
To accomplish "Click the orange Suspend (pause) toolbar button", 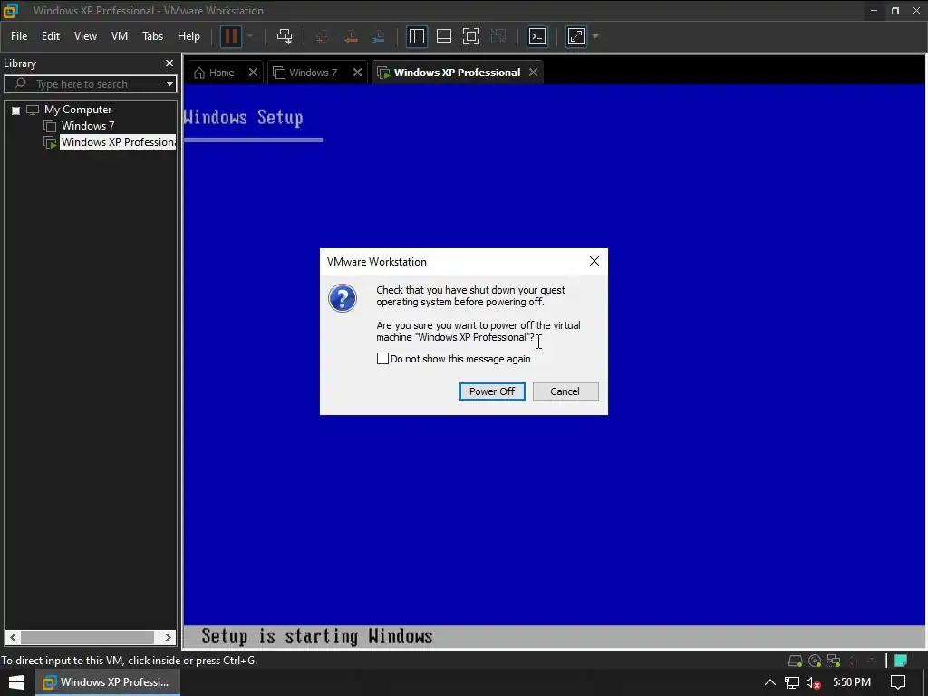I will (x=231, y=36).
